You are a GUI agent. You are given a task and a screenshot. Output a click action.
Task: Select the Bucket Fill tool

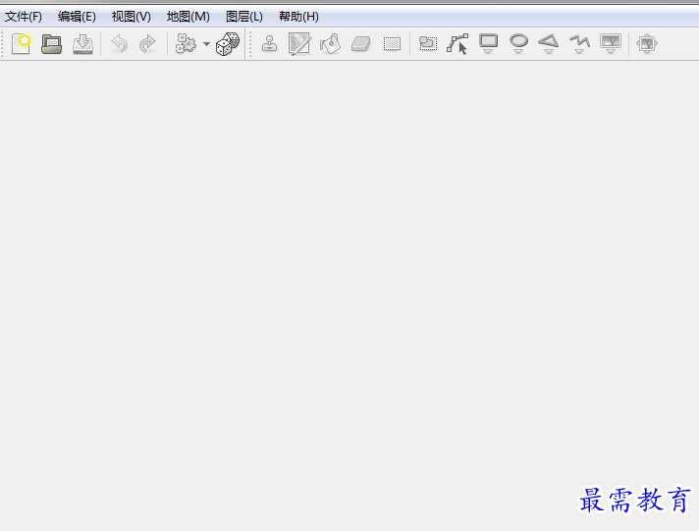(x=330, y=44)
